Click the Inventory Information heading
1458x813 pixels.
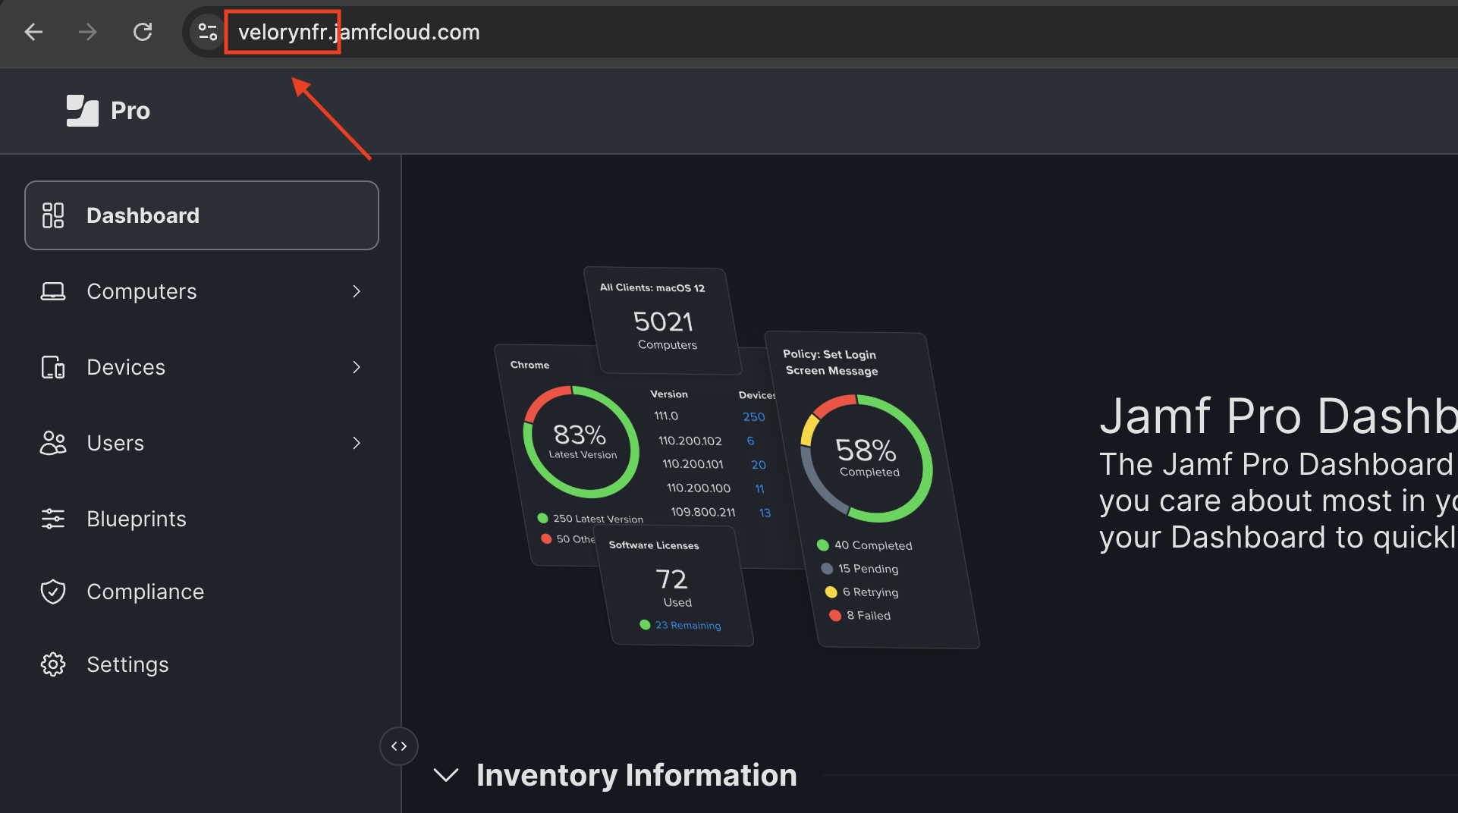636,775
